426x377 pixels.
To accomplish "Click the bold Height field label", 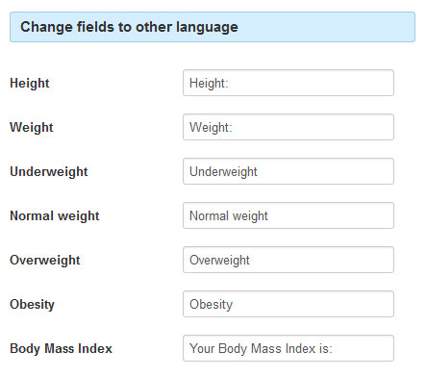I will (x=30, y=84).
